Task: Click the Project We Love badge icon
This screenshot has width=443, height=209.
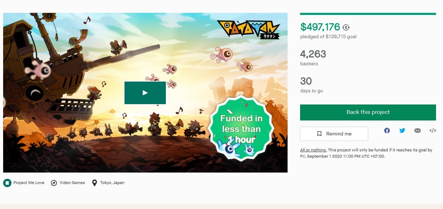Action: tap(7, 183)
